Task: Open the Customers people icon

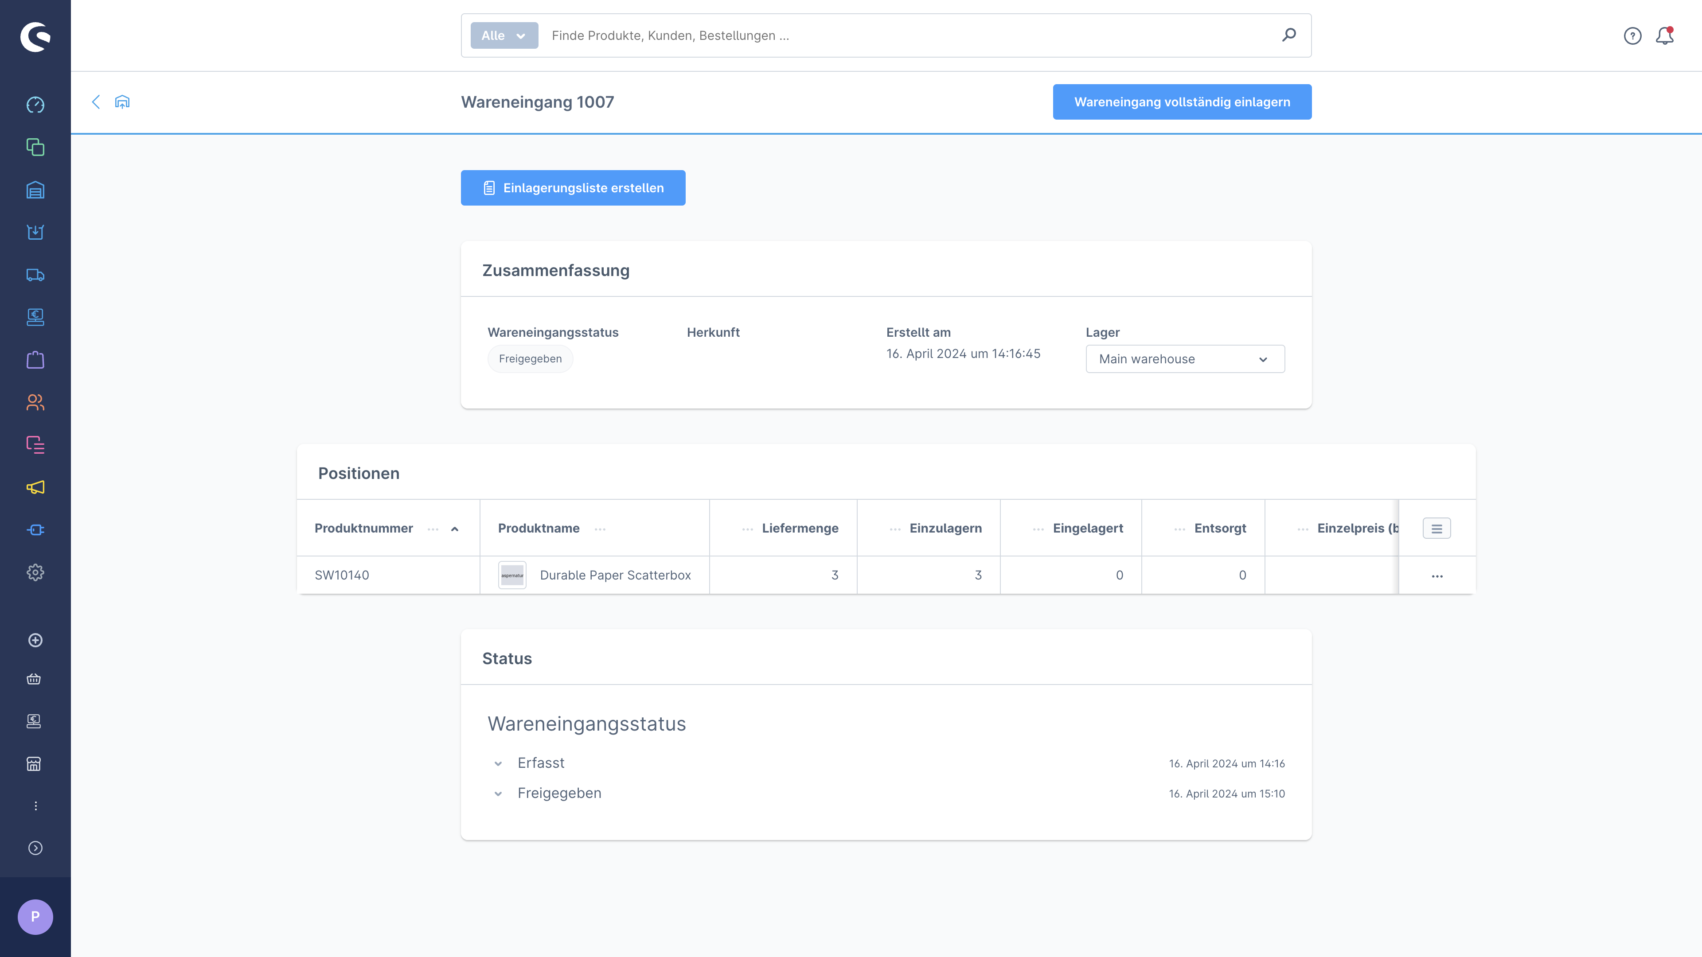Action: click(35, 402)
